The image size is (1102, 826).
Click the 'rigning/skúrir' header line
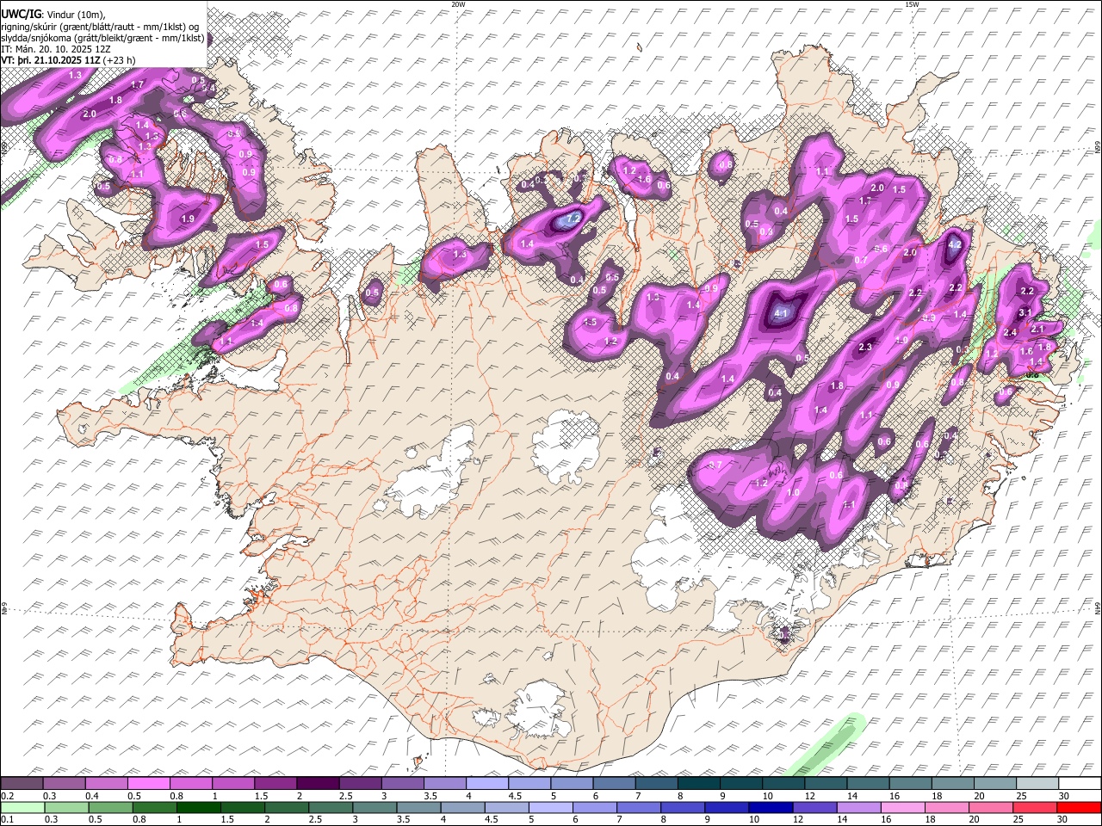point(99,27)
